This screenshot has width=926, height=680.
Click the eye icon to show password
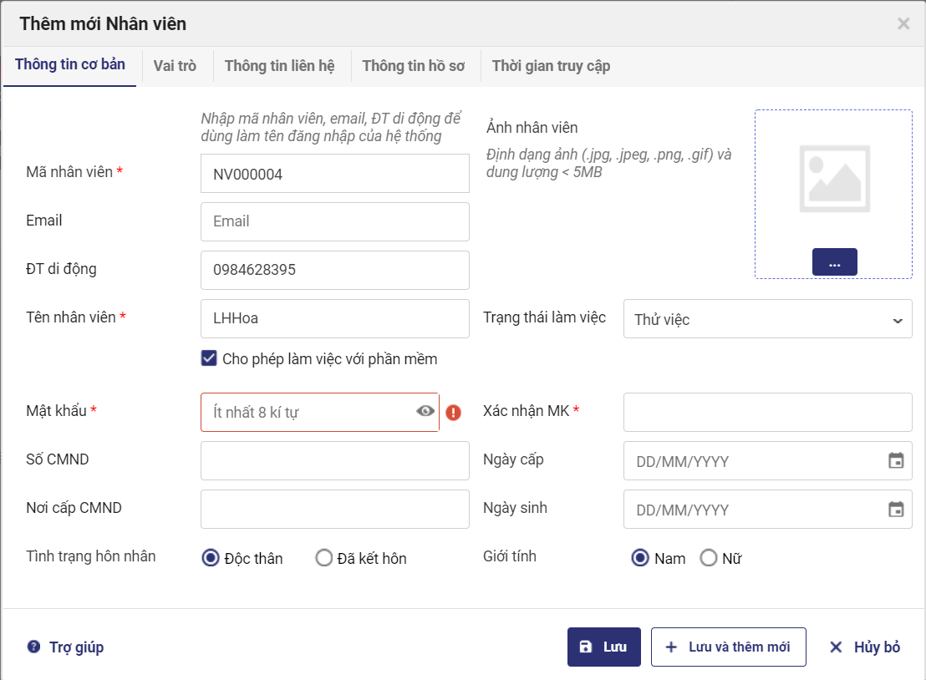tap(425, 411)
